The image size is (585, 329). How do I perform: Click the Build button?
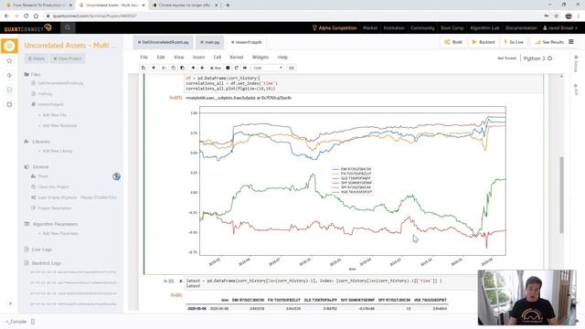(453, 42)
